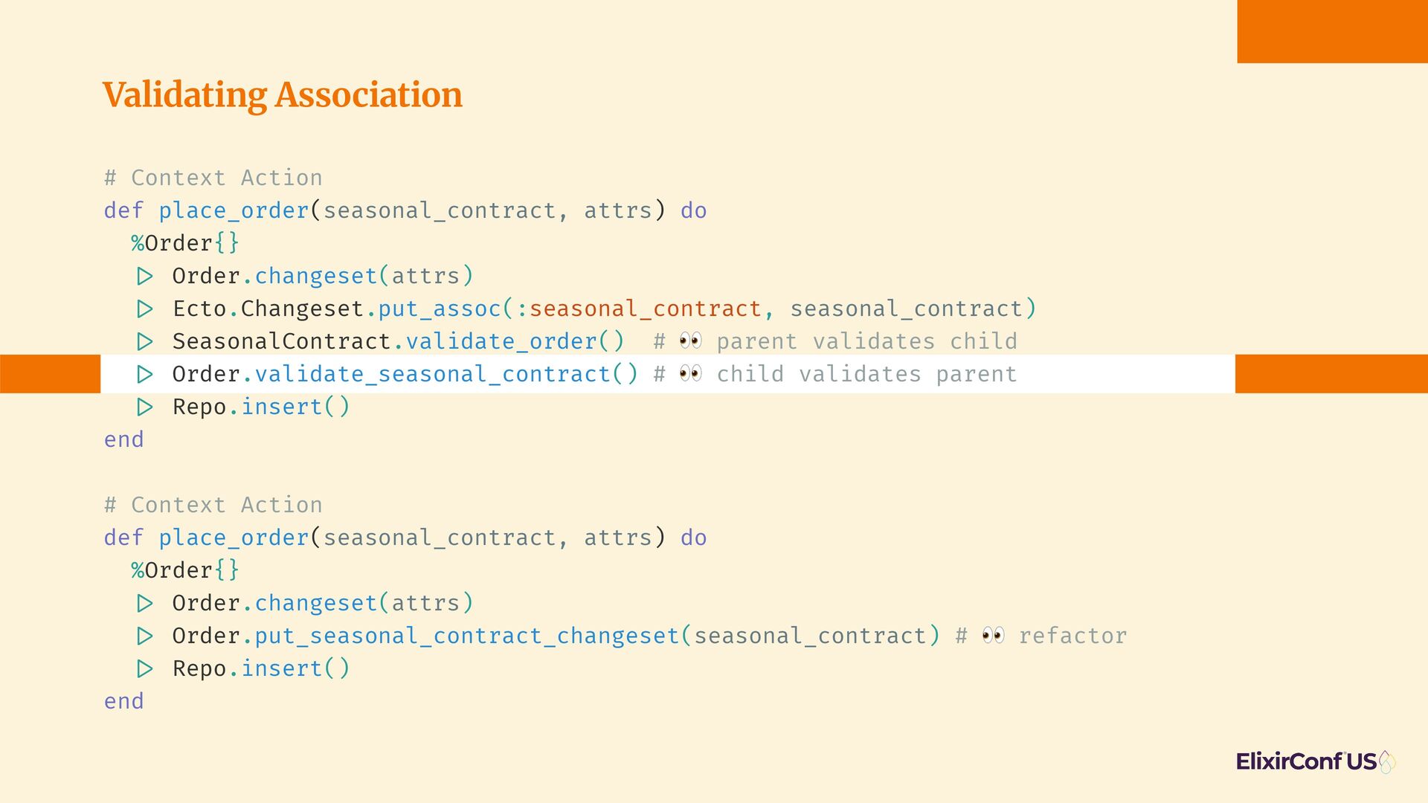This screenshot has width=1428, height=803.
Task: Click the first 'place_order' function name
Action: click(234, 211)
